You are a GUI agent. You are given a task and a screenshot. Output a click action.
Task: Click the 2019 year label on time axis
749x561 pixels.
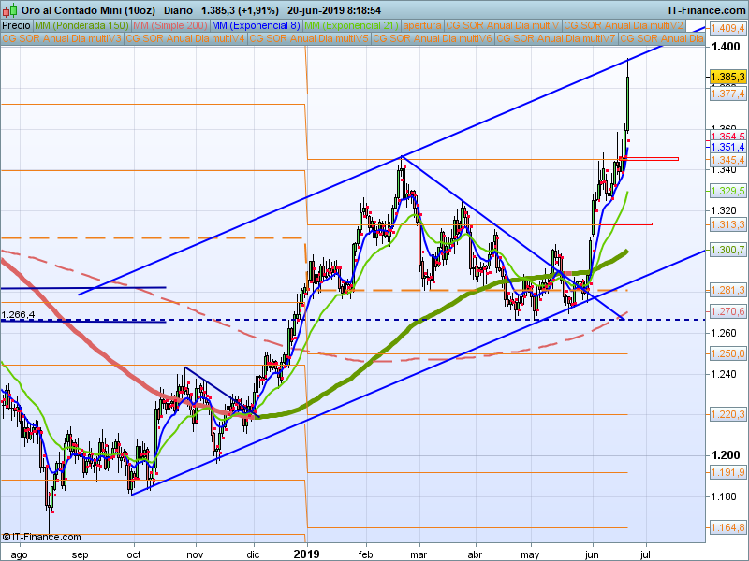pos(307,554)
